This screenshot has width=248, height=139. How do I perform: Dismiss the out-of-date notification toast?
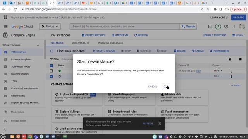[x=160, y=124]
